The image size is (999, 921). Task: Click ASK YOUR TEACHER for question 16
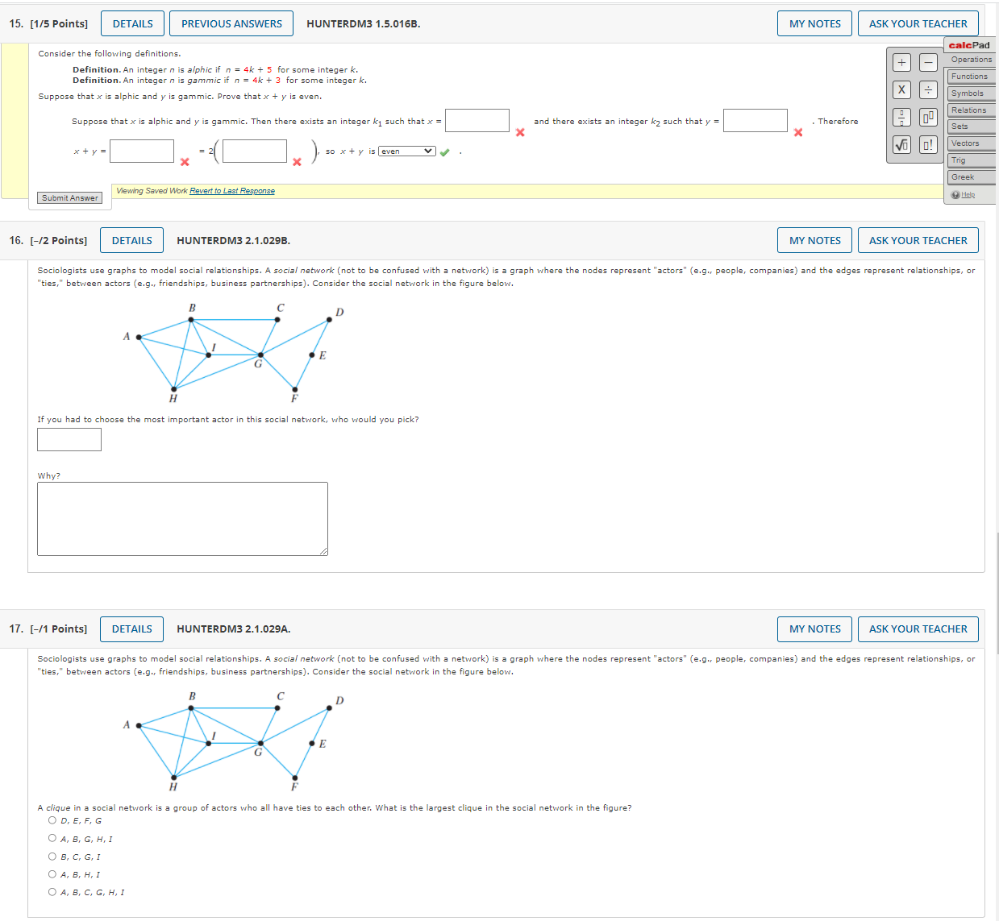[x=918, y=240]
